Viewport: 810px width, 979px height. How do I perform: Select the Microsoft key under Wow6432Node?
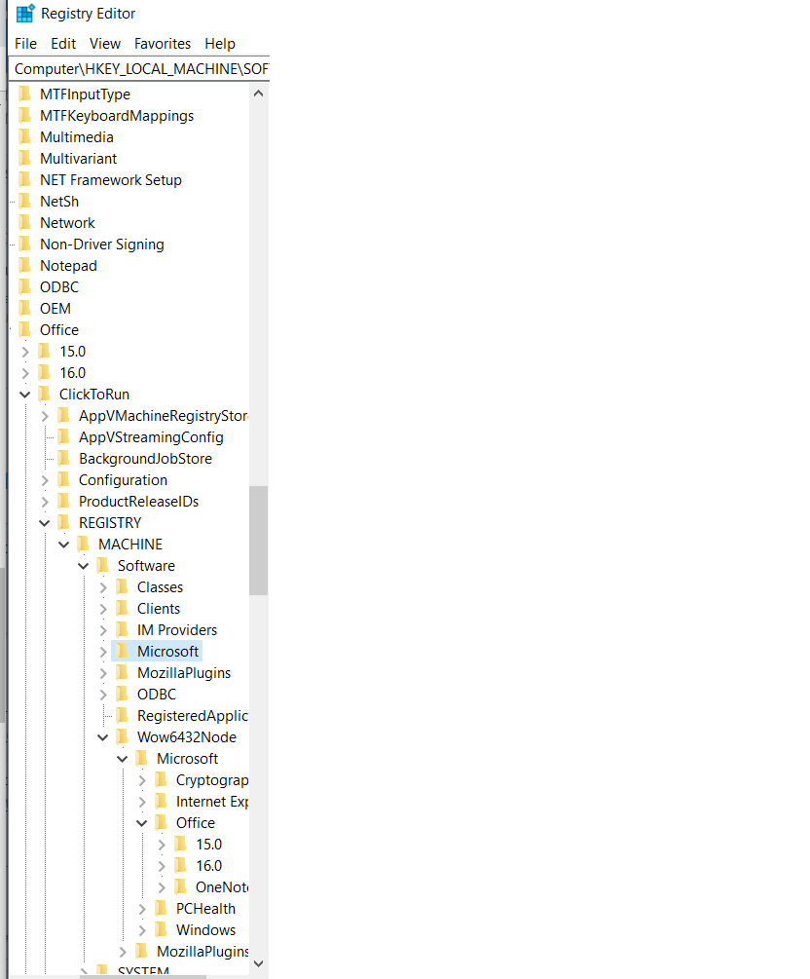[187, 759]
